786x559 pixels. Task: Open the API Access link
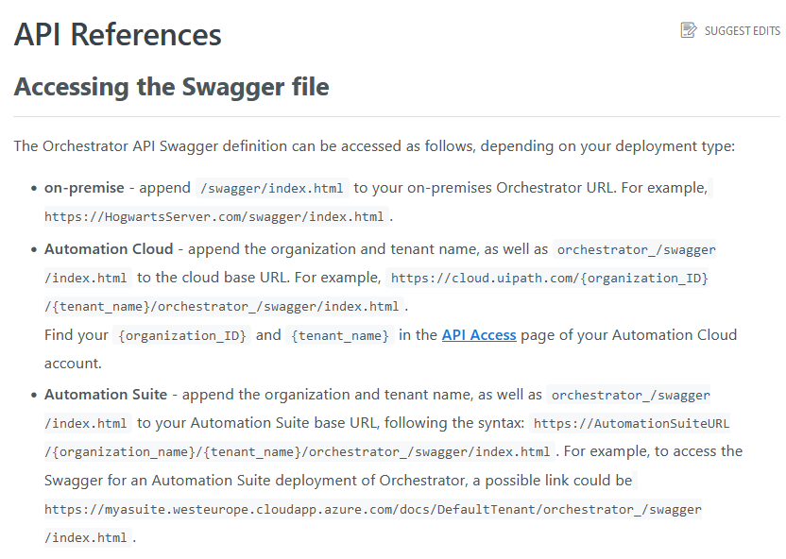(x=479, y=334)
